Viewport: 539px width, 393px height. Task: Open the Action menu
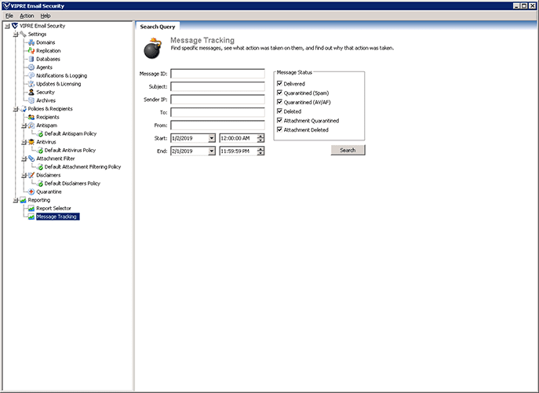point(27,16)
